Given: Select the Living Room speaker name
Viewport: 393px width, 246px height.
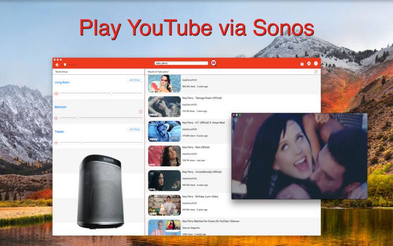Looking at the screenshot, I should pos(62,82).
